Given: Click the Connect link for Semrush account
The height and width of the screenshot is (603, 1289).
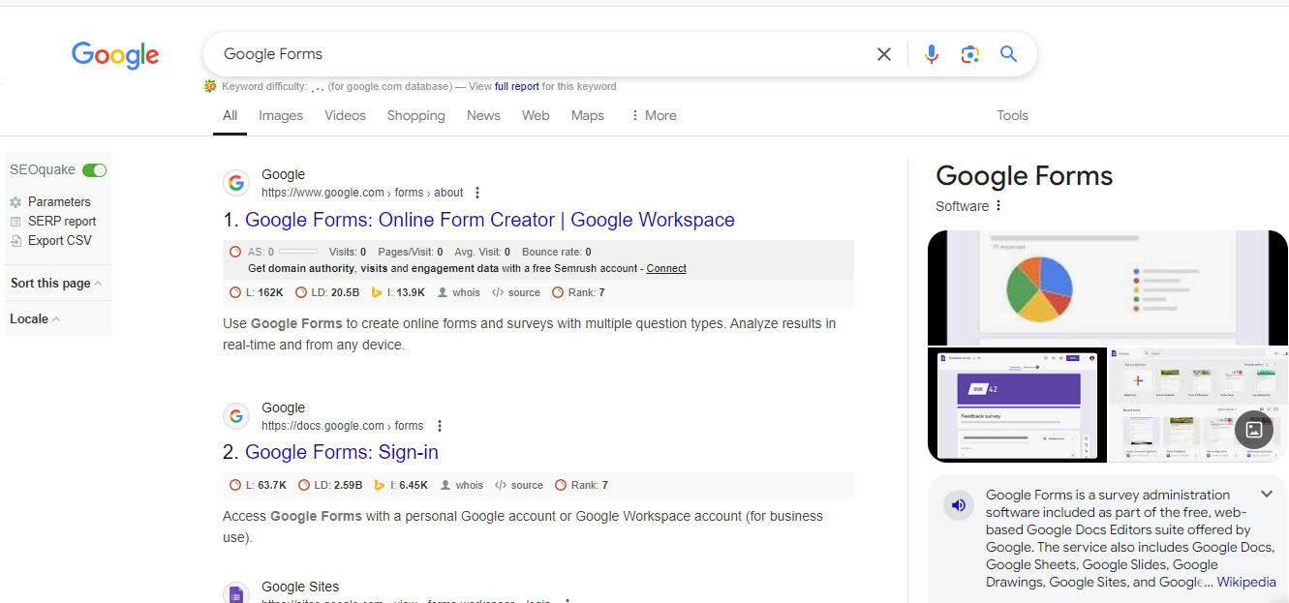Looking at the screenshot, I should pyautogui.click(x=666, y=268).
